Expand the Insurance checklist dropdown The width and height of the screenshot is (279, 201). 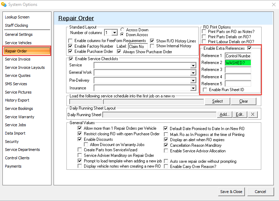193,88
